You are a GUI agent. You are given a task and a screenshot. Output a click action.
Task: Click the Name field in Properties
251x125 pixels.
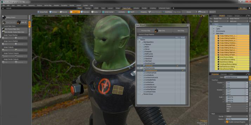[236, 77]
